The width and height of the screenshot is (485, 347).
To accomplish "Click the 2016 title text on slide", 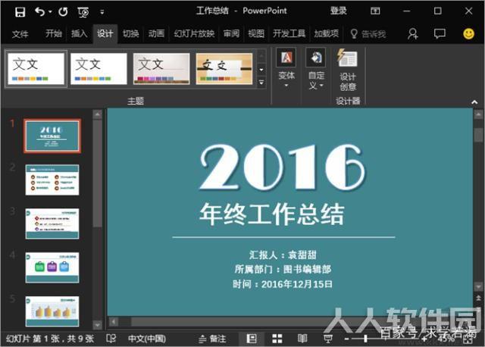I will pos(283,167).
